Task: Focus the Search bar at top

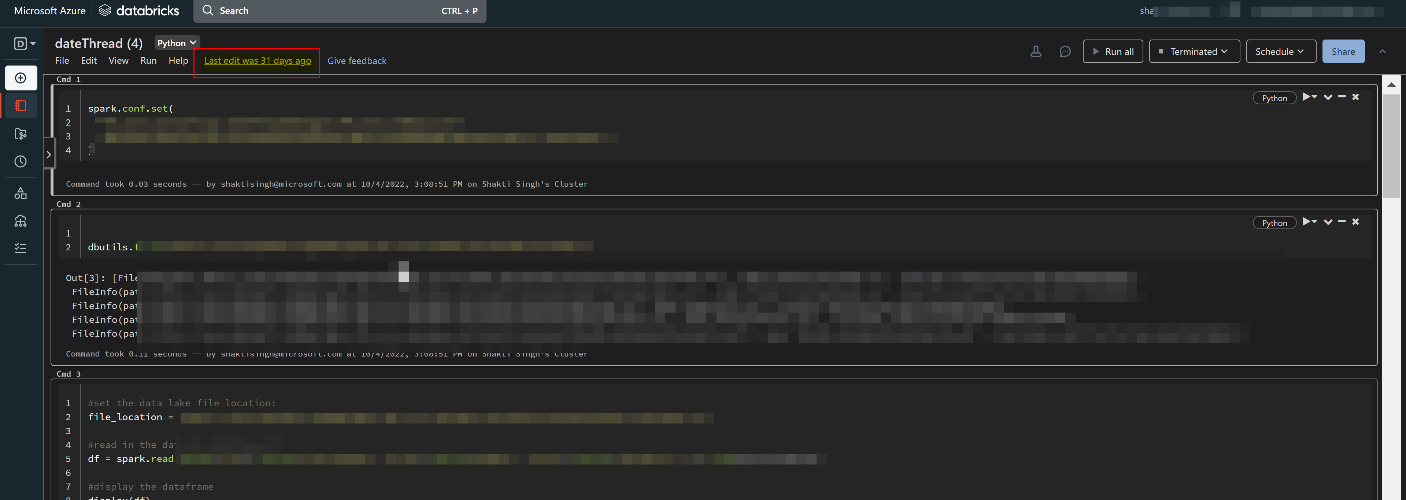Action: [x=340, y=11]
